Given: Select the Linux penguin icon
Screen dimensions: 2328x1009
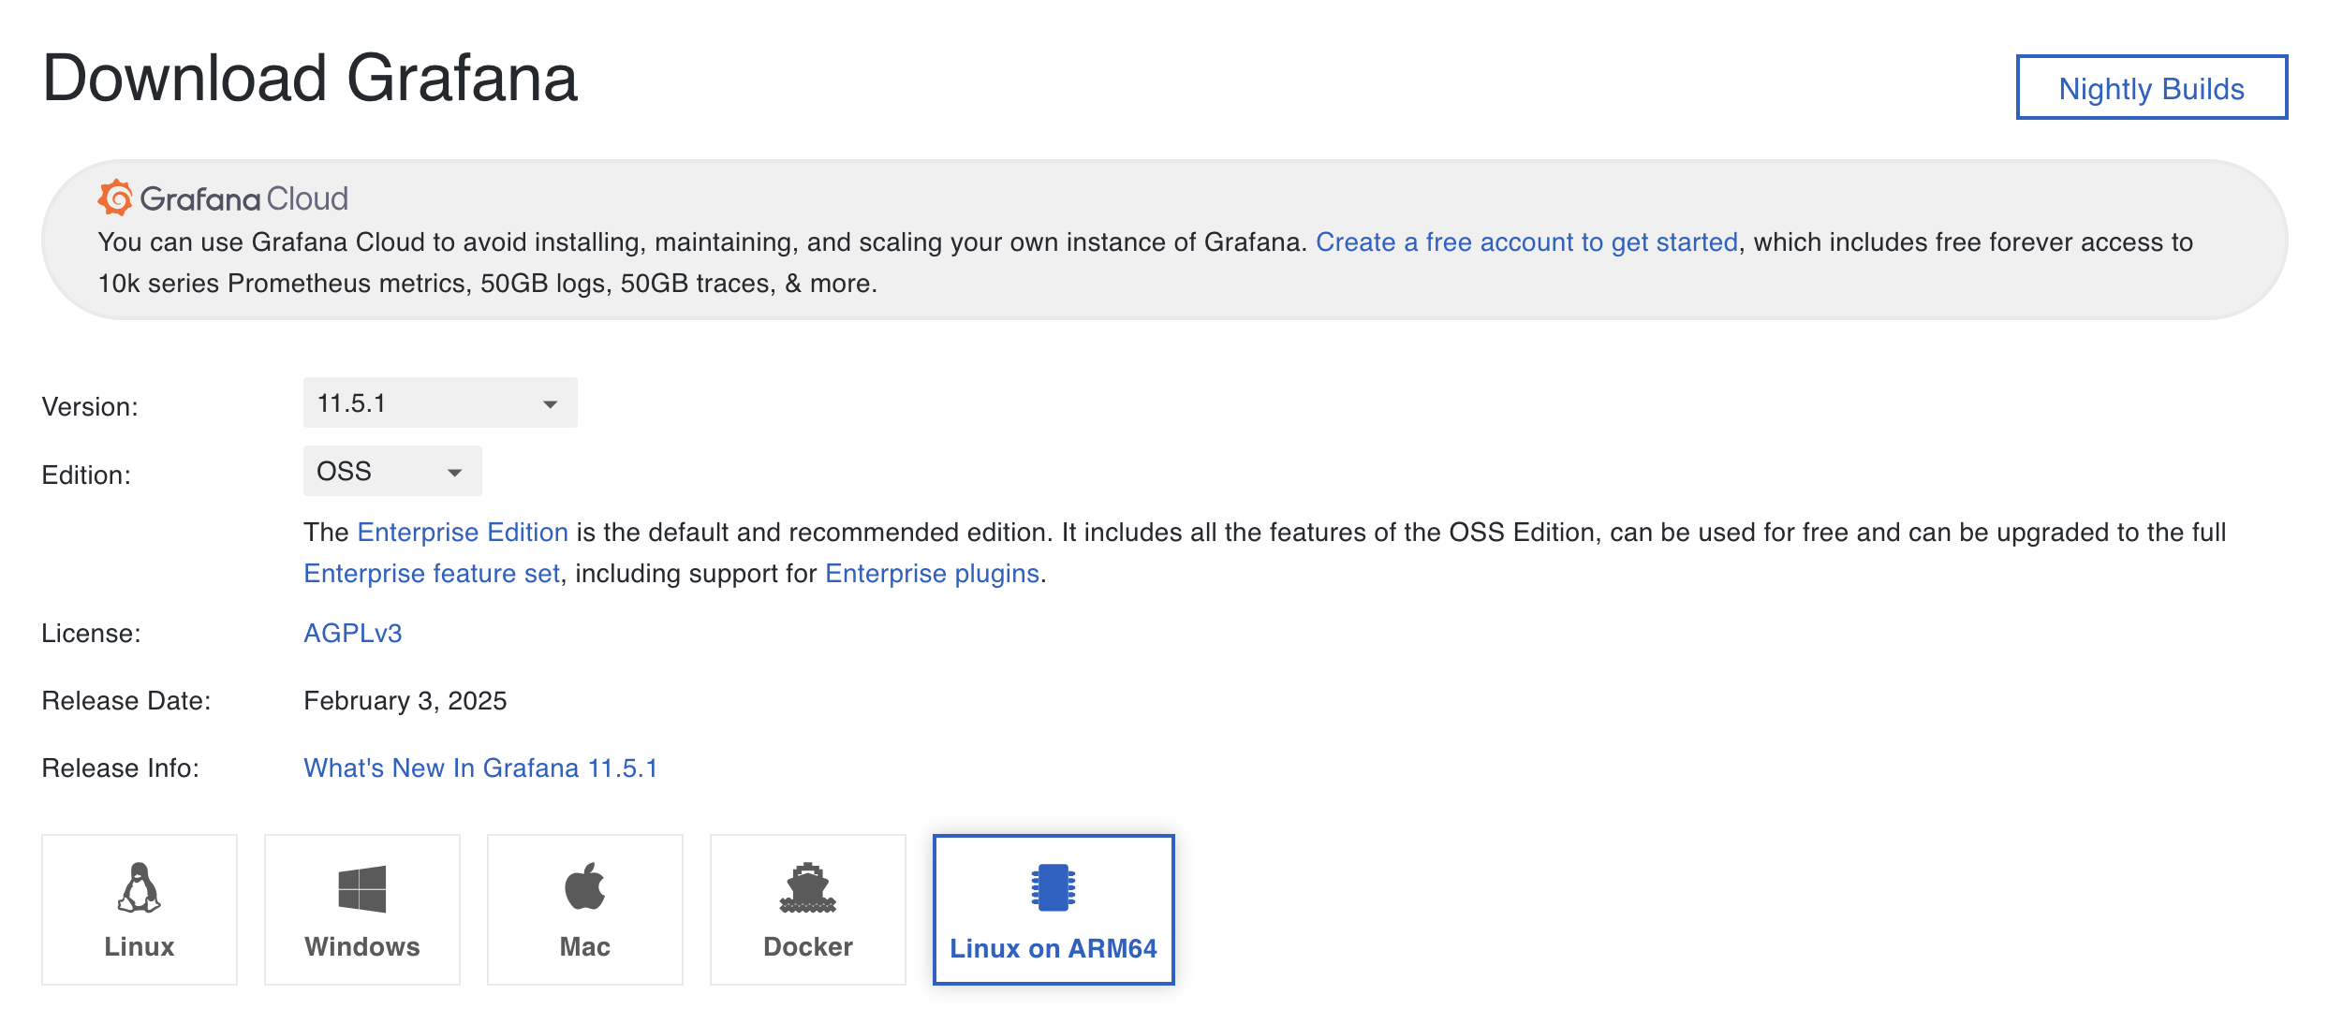Looking at the screenshot, I should tap(140, 887).
